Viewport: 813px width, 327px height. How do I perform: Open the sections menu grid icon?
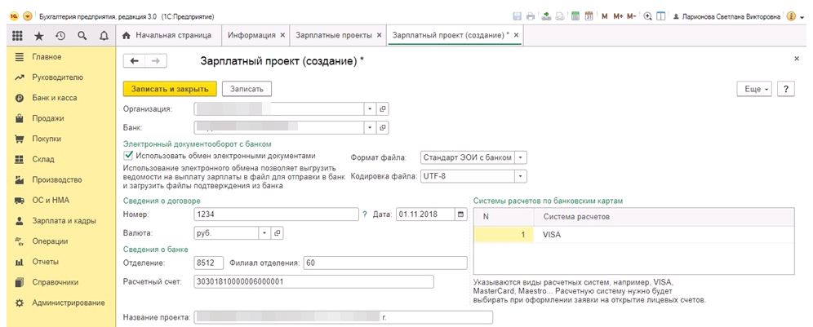click(x=17, y=36)
